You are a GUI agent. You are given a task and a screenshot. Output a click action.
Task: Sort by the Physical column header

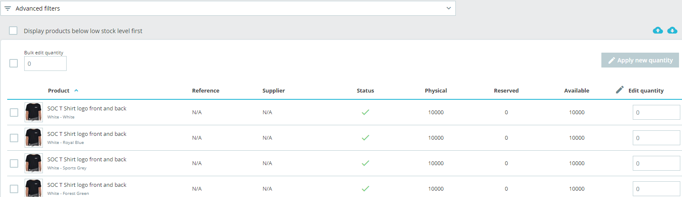tap(435, 91)
